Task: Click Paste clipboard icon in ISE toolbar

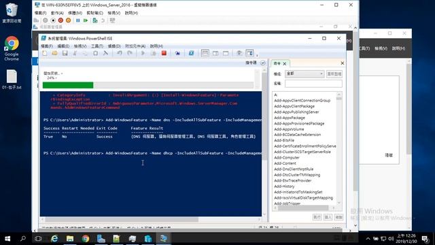Action: pos(95,53)
